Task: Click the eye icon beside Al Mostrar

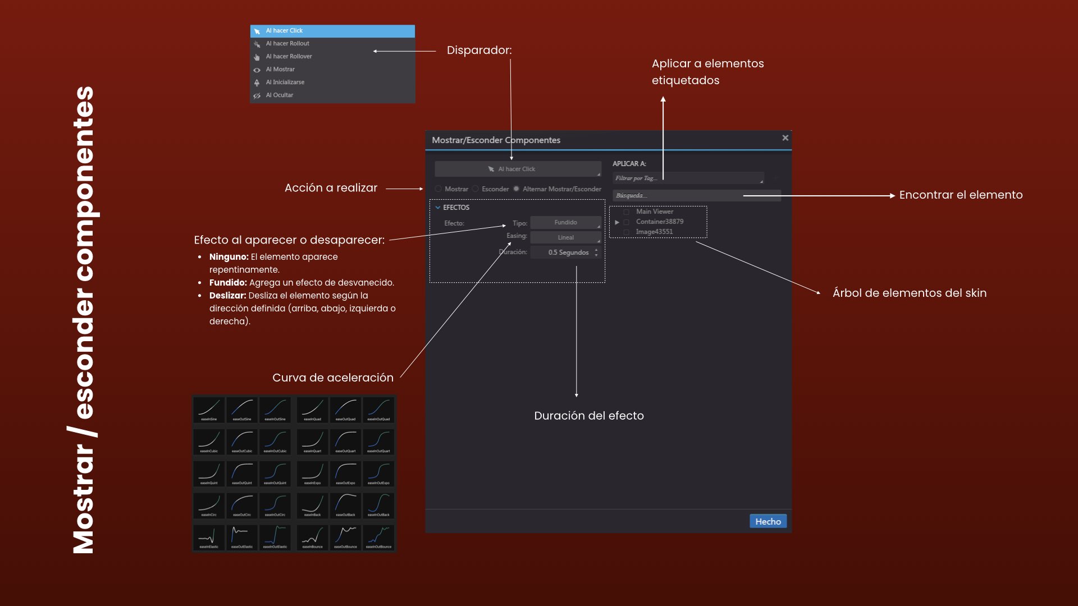Action: pyautogui.click(x=257, y=70)
